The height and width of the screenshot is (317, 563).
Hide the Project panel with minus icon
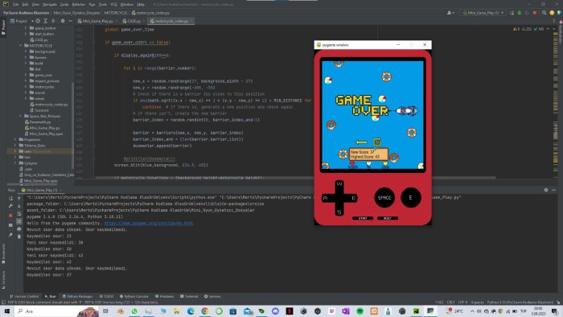click(x=71, y=21)
